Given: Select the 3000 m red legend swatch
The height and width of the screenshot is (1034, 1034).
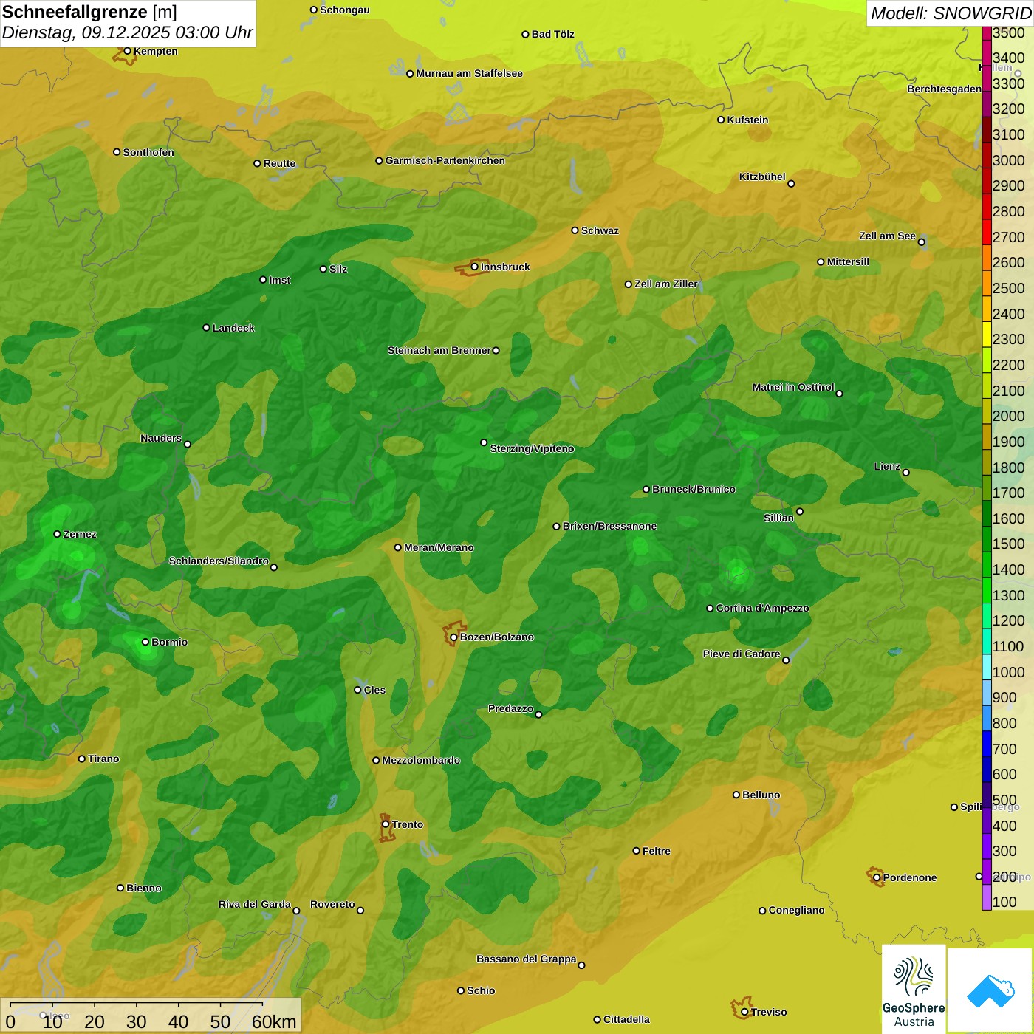Looking at the screenshot, I should pyautogui.click(x=986, y=154).
